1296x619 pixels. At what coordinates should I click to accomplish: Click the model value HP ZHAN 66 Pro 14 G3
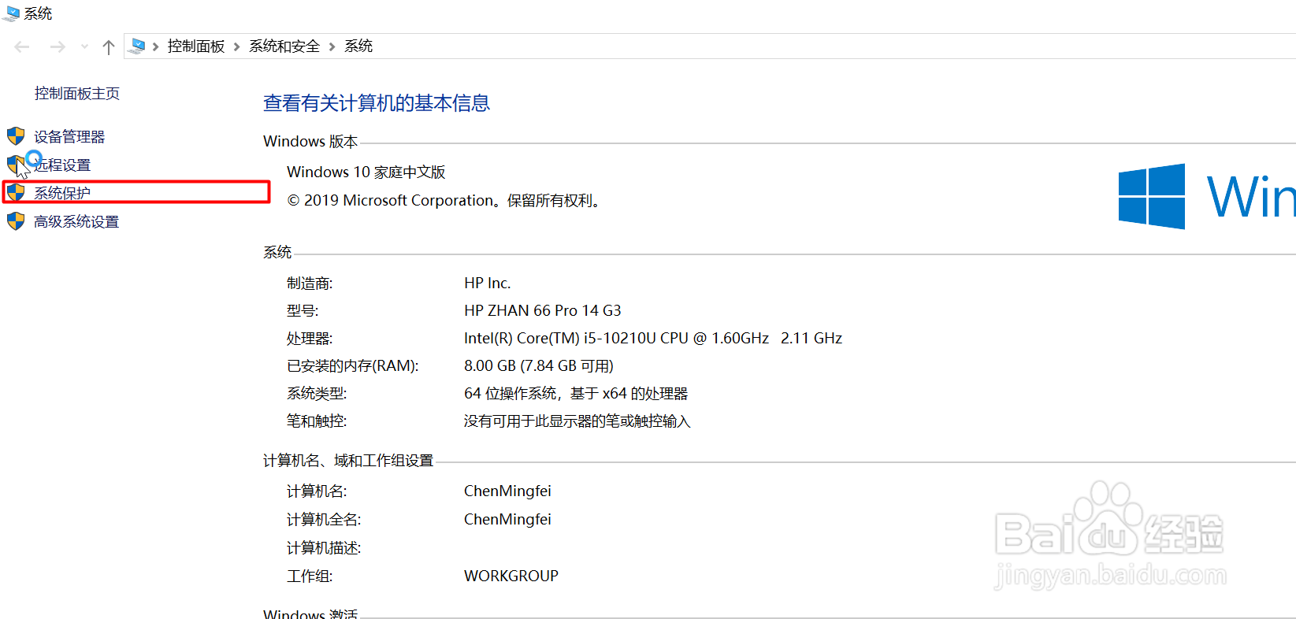tap(543, 310)
